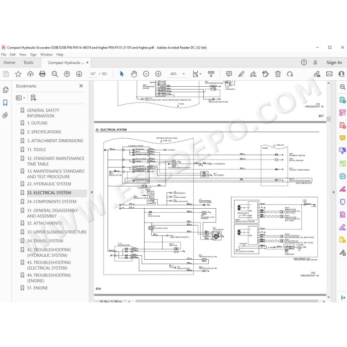Screen dimensions: 347x347
Task: Click the vertical scrollbar down arrow
Action: (329, 297)
